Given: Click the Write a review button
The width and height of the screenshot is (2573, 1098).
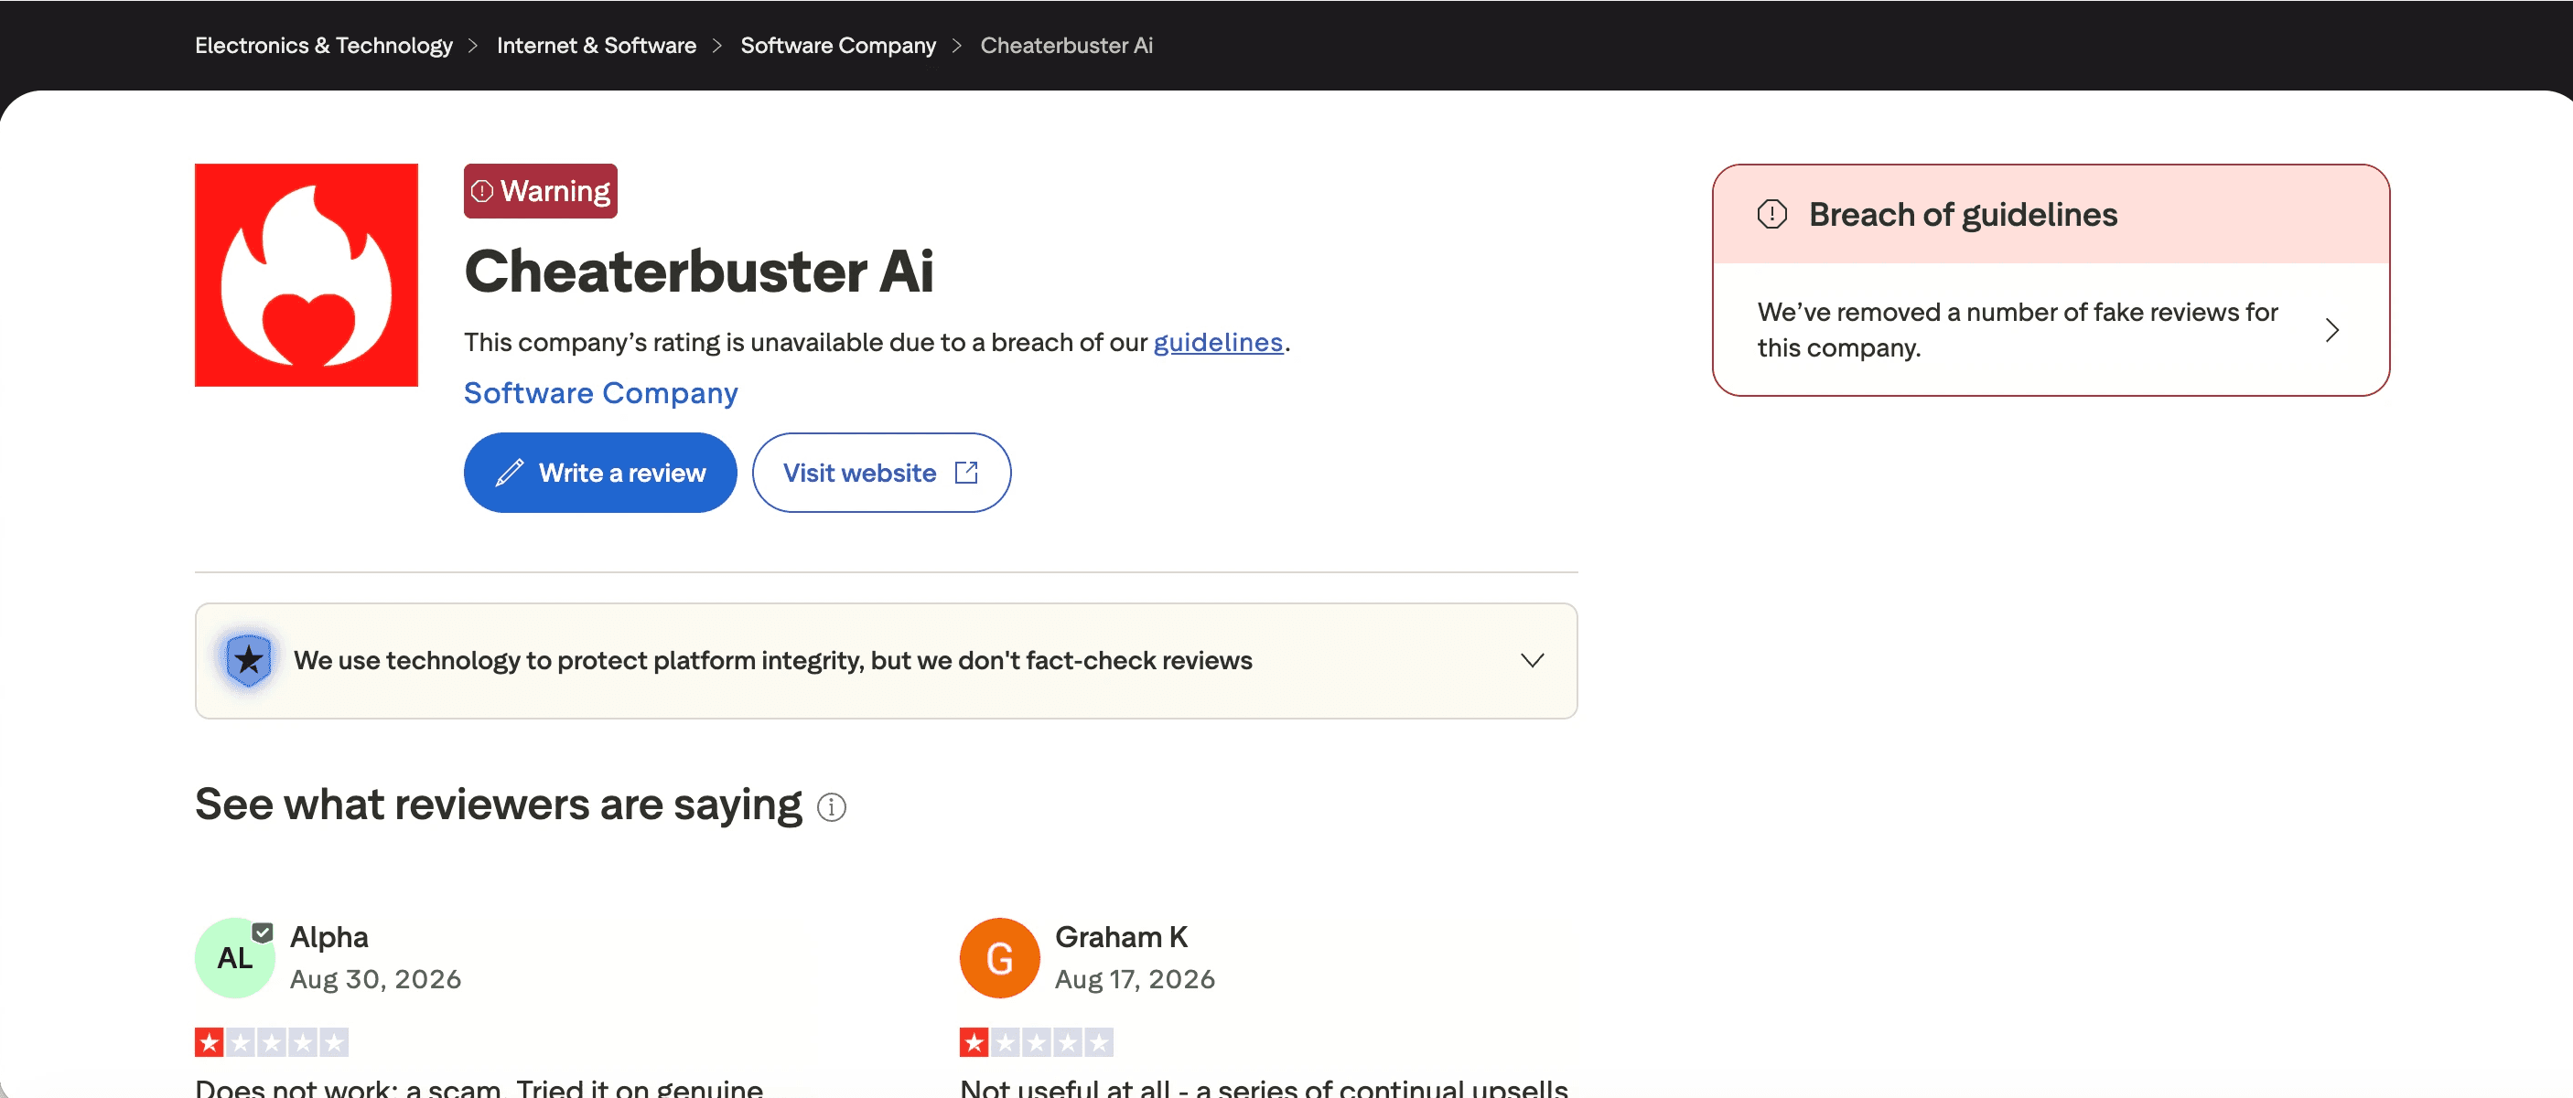Looking at the screenshot, I should click(x=600, y=472).
